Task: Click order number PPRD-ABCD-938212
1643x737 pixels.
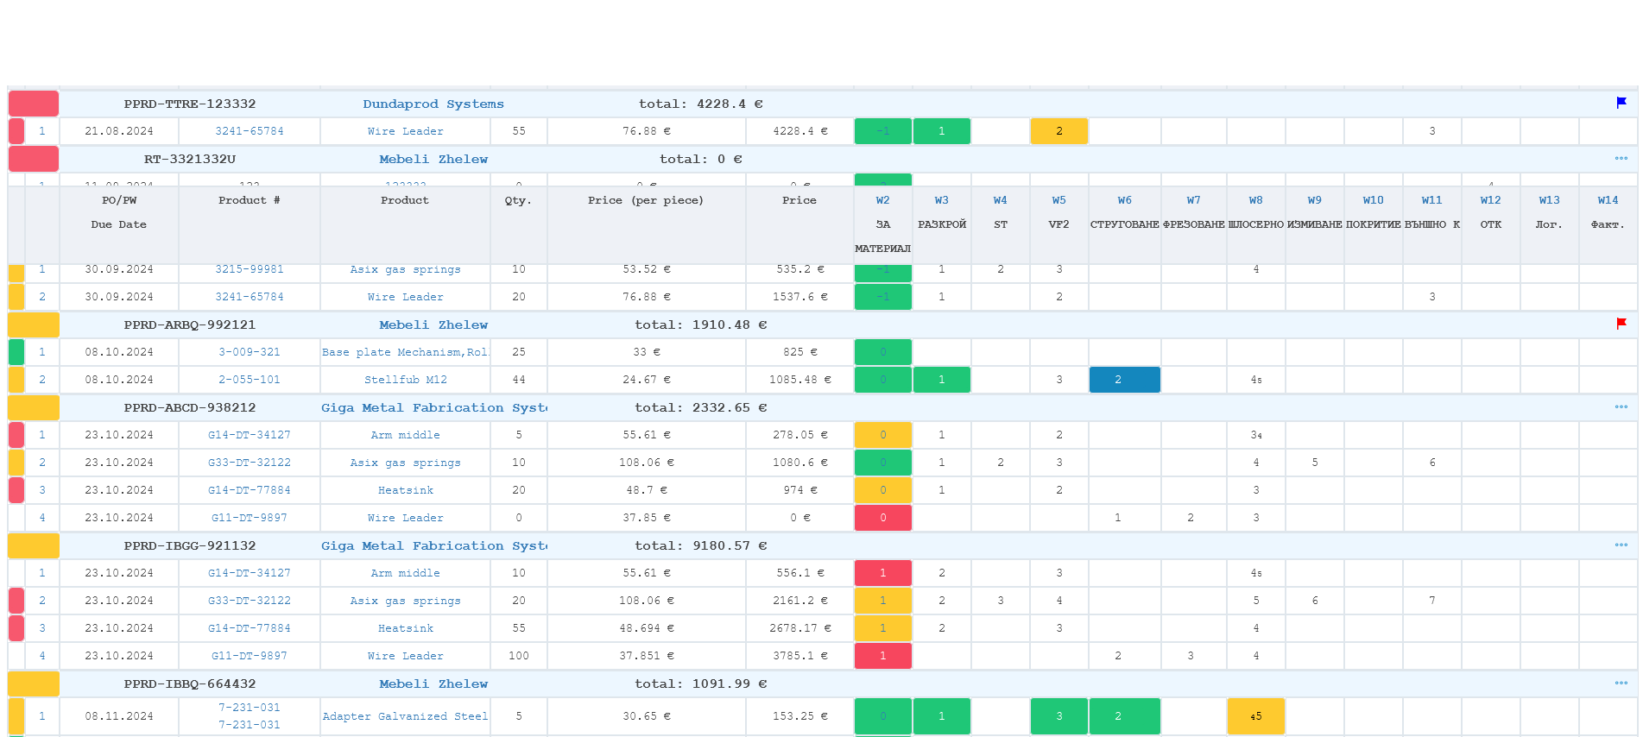Action: tap(190, 407)
